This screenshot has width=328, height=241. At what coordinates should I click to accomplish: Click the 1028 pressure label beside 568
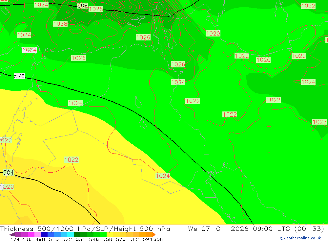tap(96, 9)
